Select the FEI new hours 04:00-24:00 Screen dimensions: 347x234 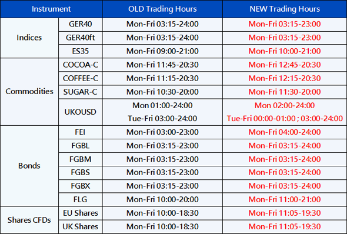[285, 132]
